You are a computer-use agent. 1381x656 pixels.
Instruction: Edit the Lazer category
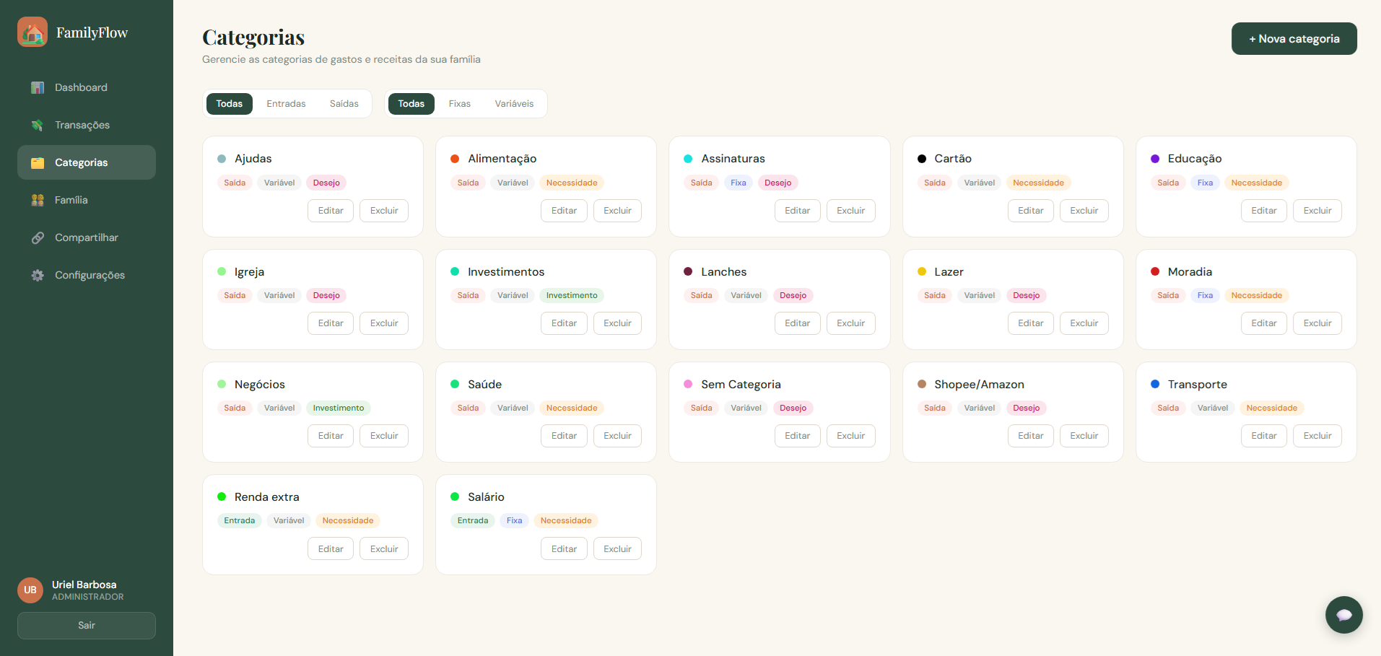1031,323
